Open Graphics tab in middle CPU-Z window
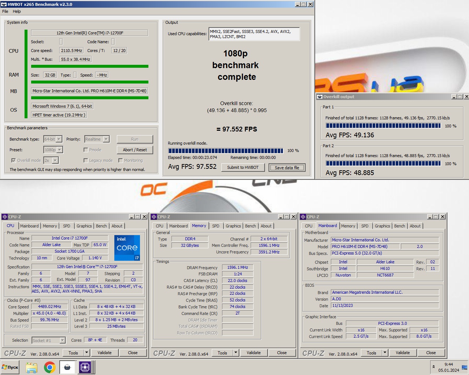Image resolution: width=469 pixels, height=375 pixels. (233, 226)
